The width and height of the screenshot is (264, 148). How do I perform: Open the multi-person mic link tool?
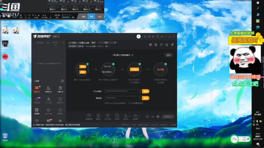click(x=49, y=100)
